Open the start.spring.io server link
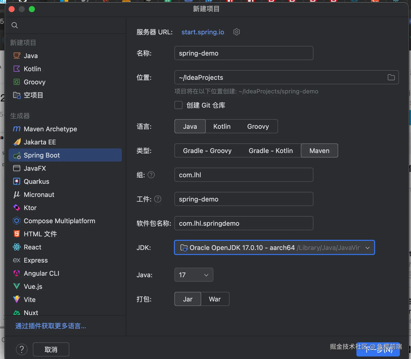 tap(203, 32)
